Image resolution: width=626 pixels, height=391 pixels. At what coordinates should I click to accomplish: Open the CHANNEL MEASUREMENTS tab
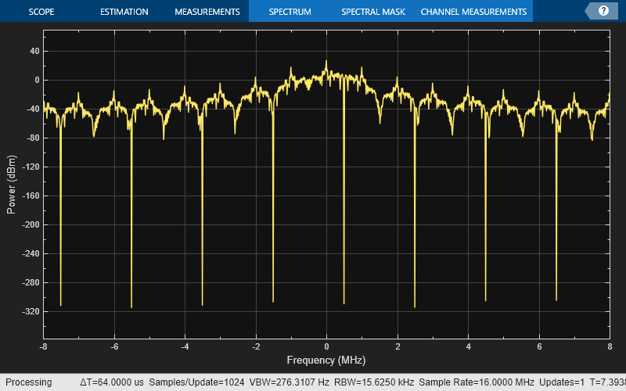(x=473, y=12)
